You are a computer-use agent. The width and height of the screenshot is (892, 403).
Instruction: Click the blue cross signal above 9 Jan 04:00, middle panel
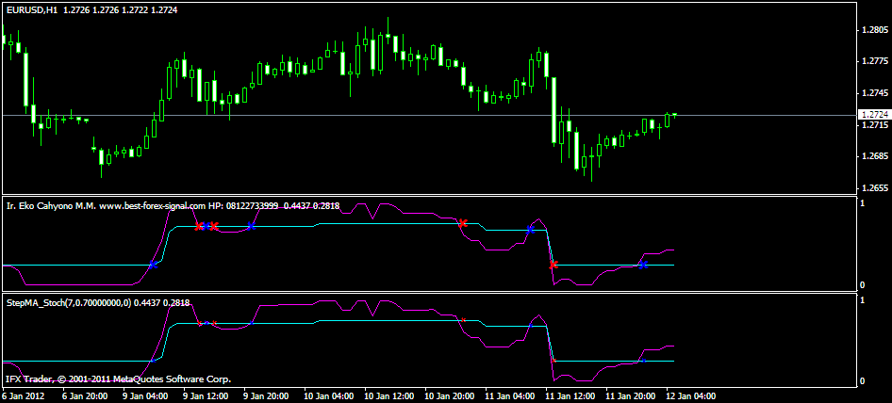pos(153,265)
